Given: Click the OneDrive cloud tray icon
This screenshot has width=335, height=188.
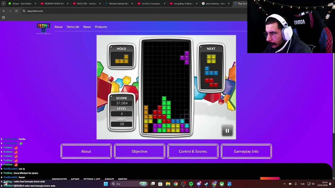Looking at the screenshot, I should [x=290, y=184].
